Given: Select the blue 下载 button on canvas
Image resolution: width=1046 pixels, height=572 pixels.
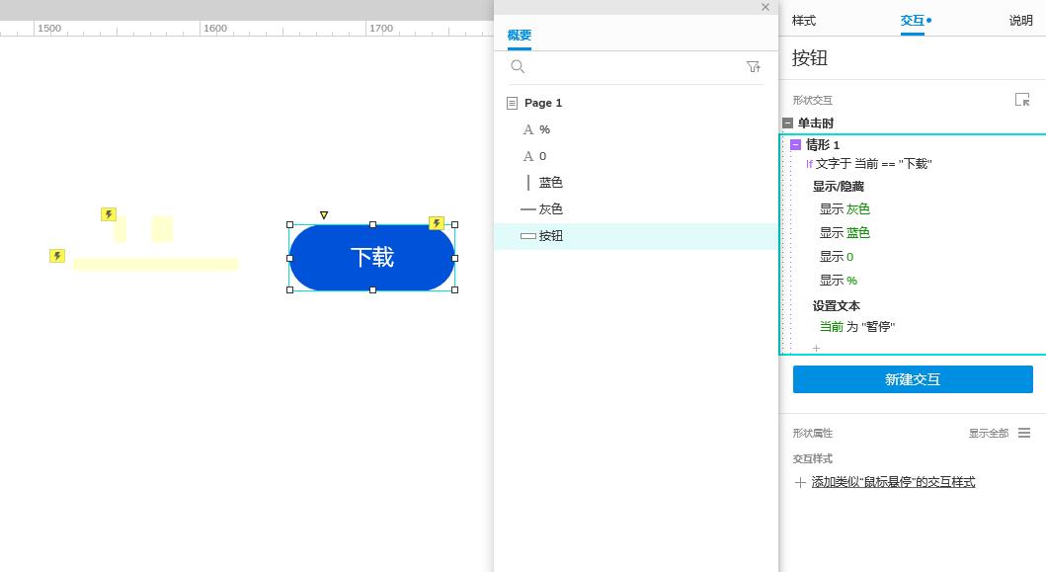Looking at the screenshot, I should pos(372,258).
